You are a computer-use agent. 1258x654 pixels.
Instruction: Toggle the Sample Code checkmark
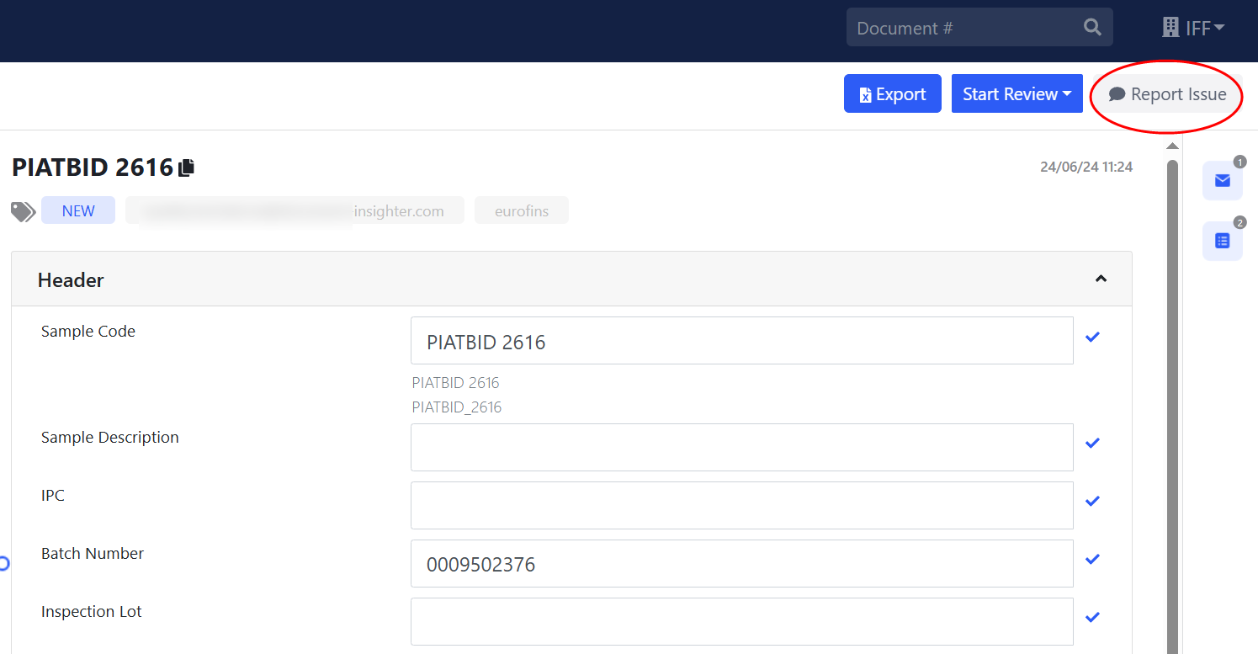(1092, 338)
